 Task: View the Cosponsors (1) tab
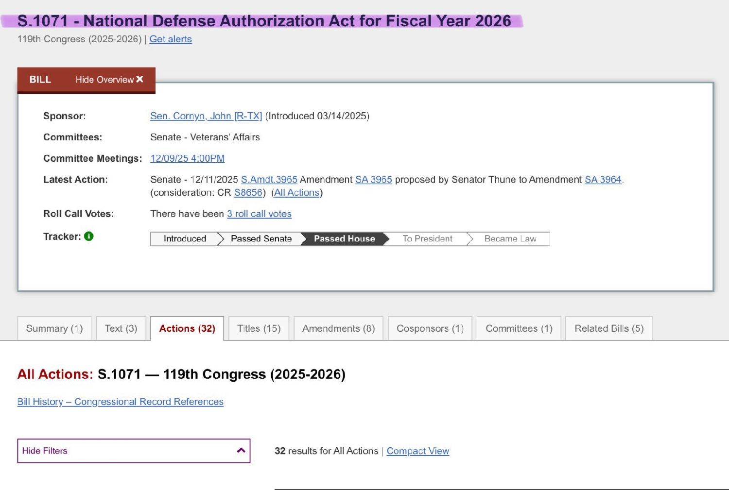click(430, 329)
